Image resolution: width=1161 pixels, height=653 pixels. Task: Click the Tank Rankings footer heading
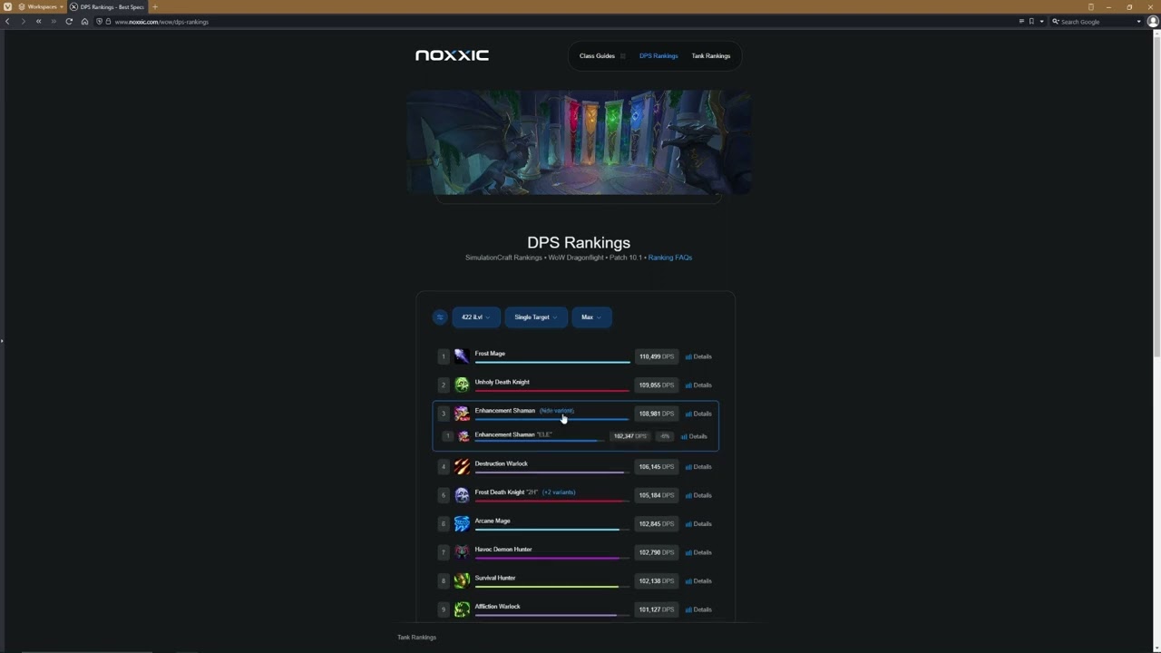(416, 638)
